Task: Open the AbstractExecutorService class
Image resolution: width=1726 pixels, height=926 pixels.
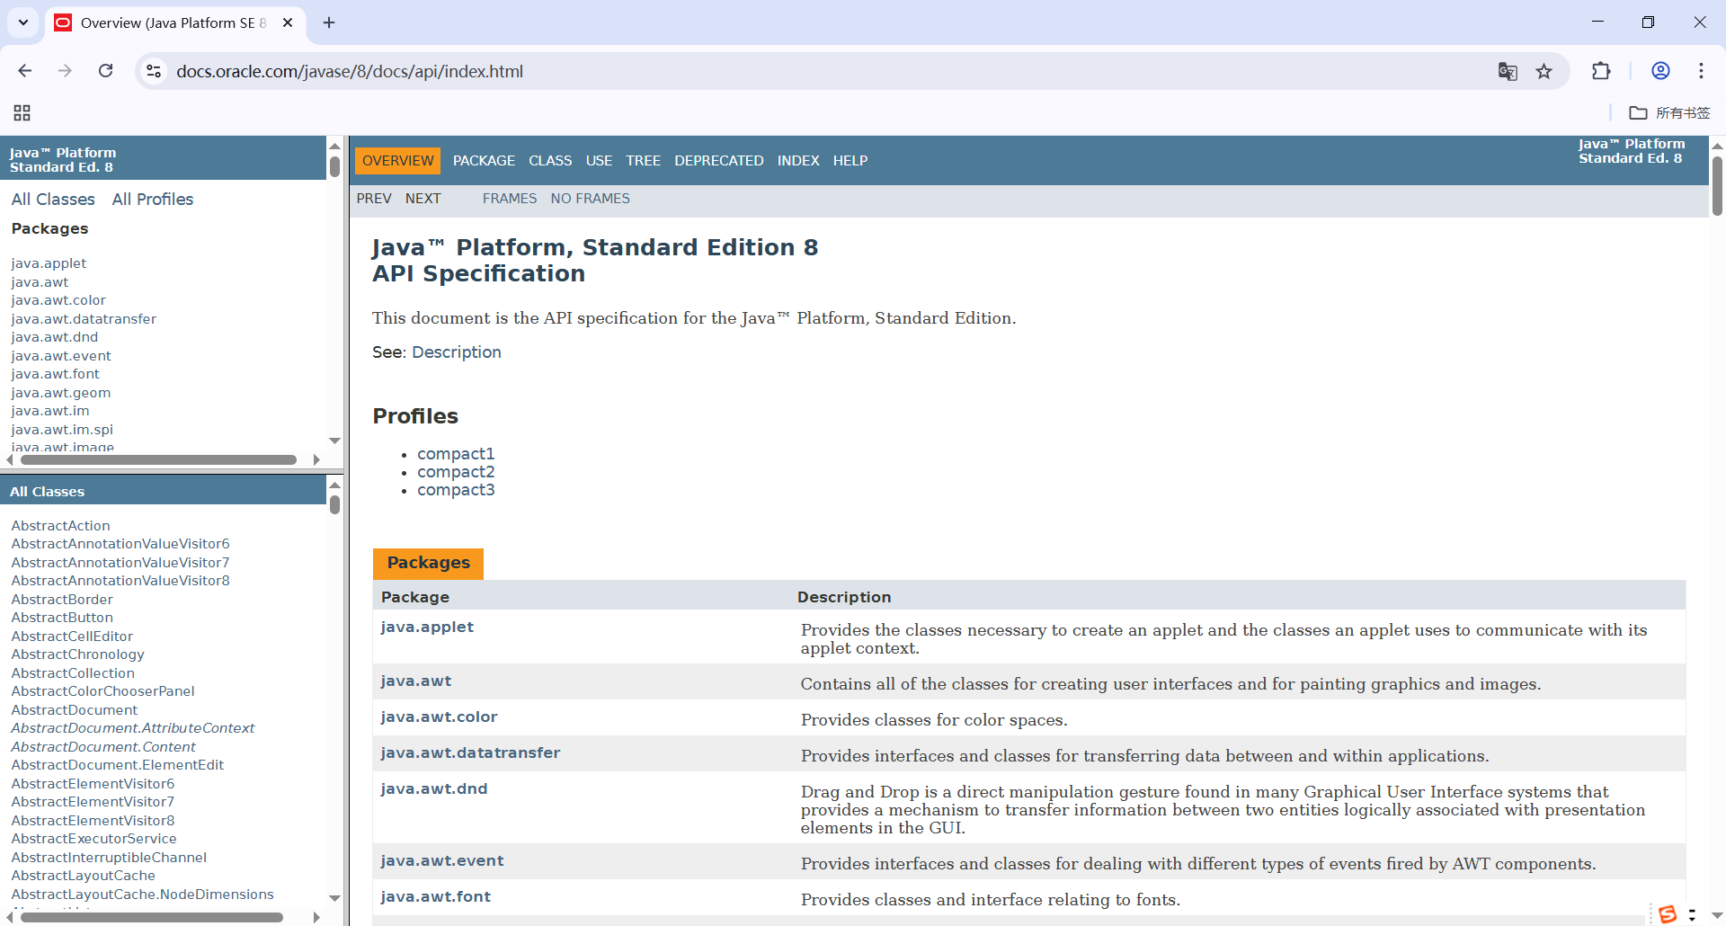Action: pos(93,839)
